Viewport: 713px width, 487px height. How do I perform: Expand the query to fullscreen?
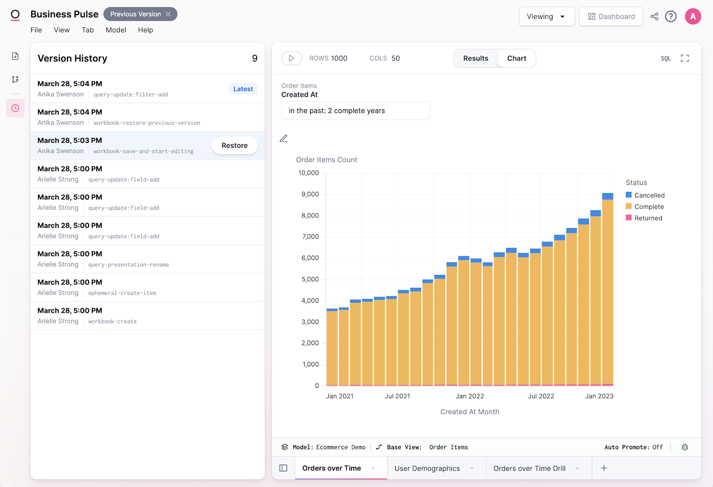tap(685, 58)
